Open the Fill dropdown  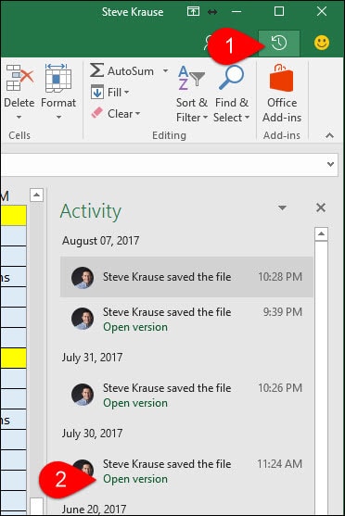click(110, 92)
